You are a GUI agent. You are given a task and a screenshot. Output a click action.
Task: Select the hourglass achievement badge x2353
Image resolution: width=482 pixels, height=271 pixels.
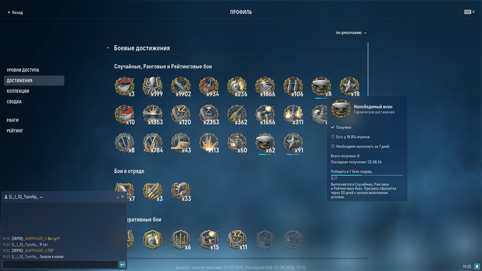pos(209,114)
